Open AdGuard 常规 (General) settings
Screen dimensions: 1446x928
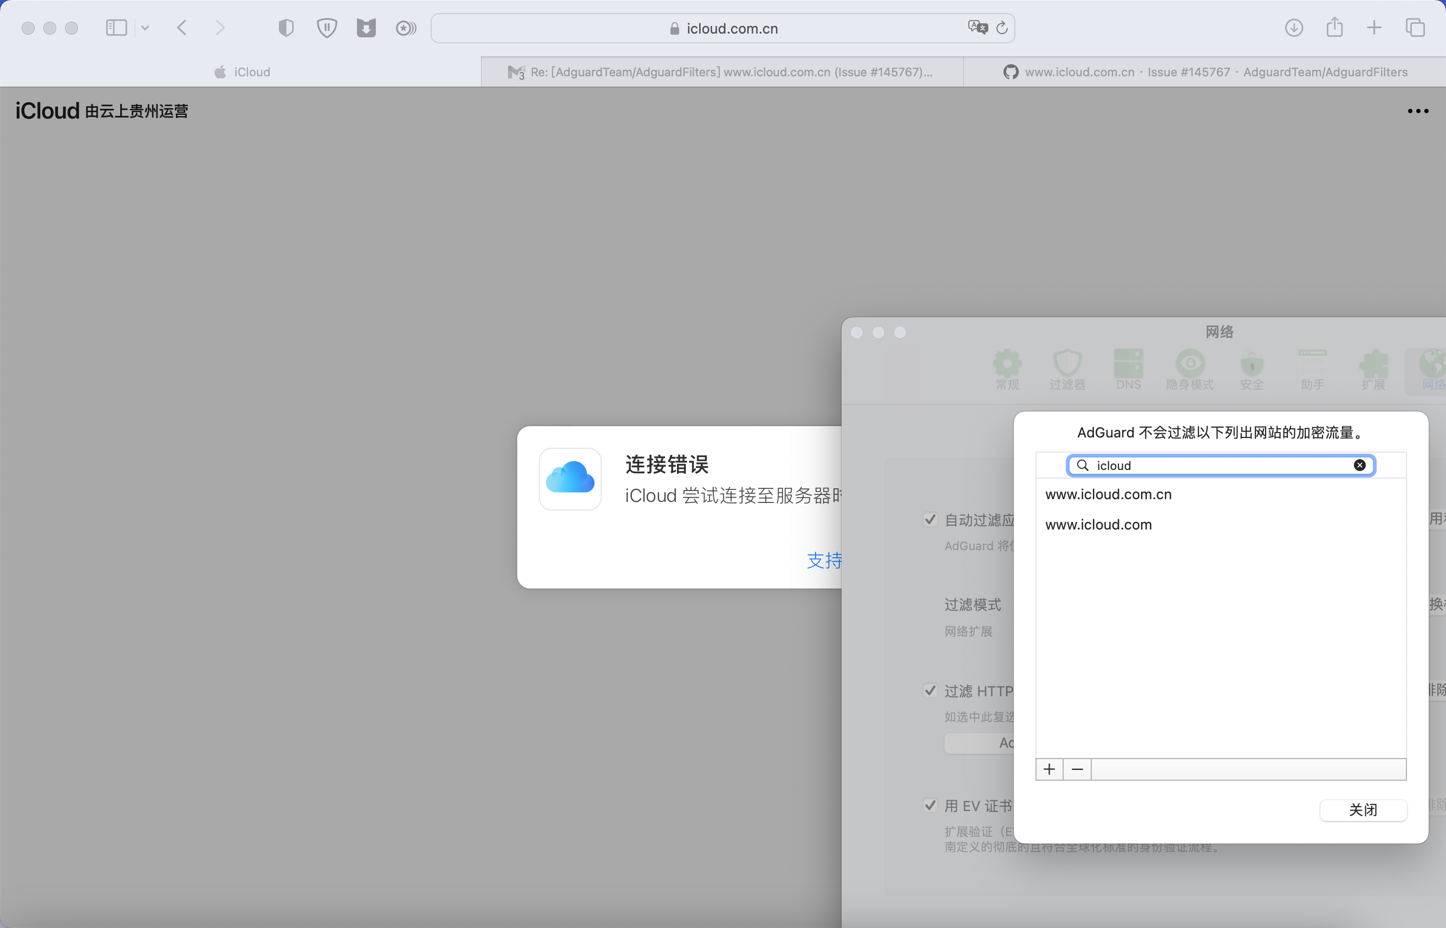coord(1006,369)
